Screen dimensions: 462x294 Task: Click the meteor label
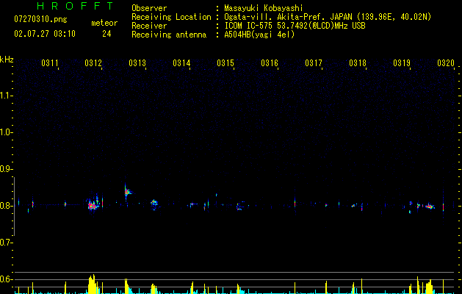coord(104,23)
